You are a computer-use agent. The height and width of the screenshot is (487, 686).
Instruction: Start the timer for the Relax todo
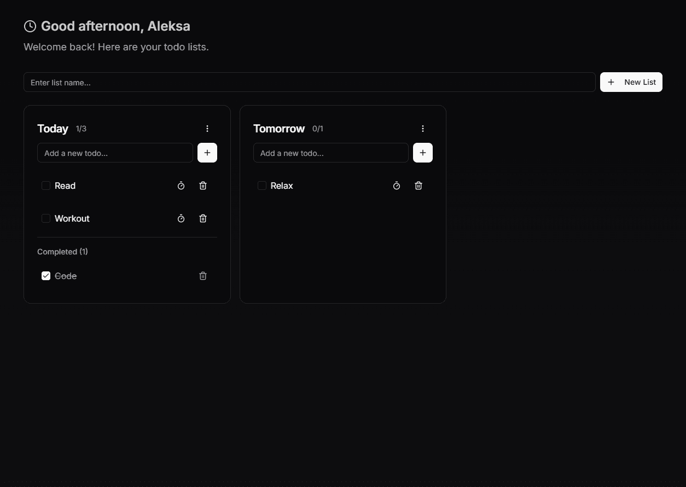tap(397, 185)
